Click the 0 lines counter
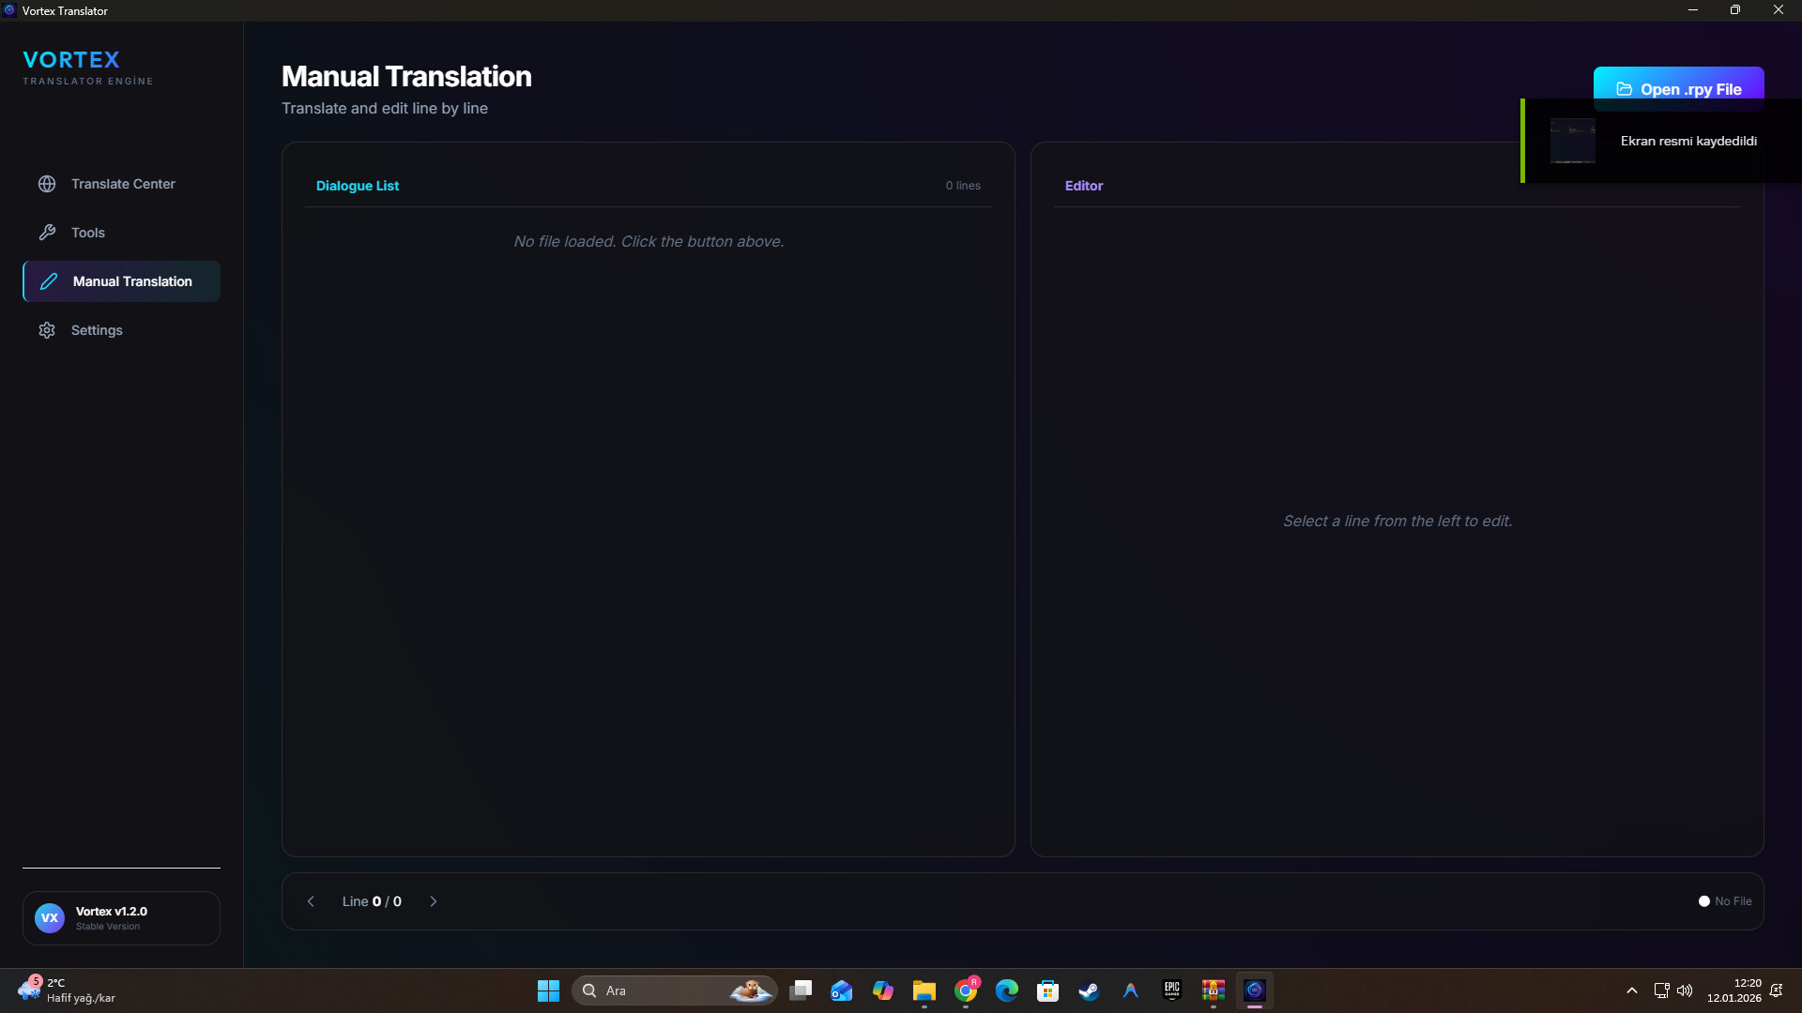The image size is (1802, 1013). click(963, 186)
